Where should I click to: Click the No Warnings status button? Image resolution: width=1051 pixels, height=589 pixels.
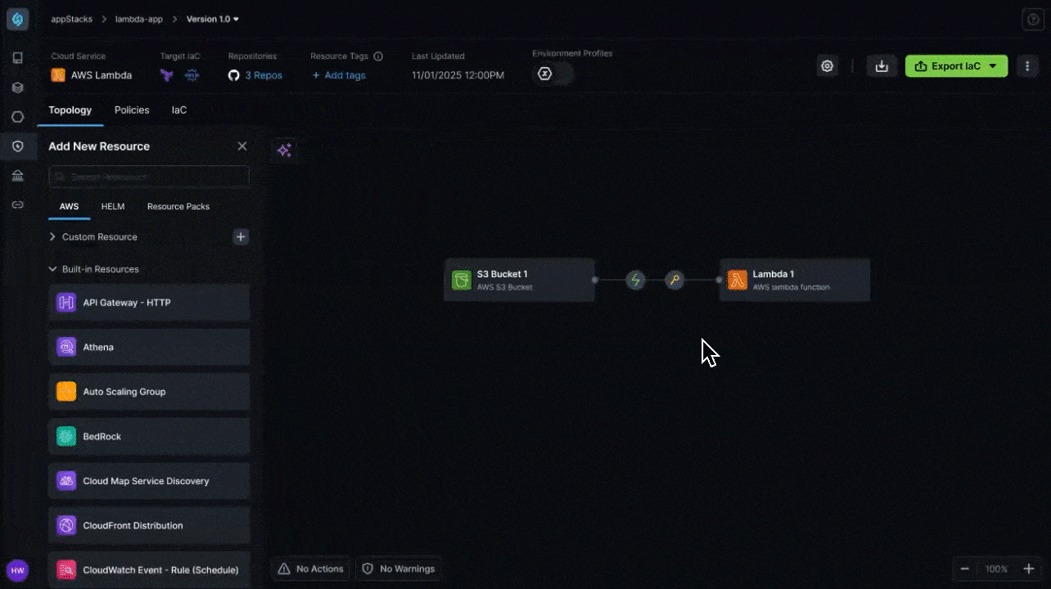coord(399,569)
